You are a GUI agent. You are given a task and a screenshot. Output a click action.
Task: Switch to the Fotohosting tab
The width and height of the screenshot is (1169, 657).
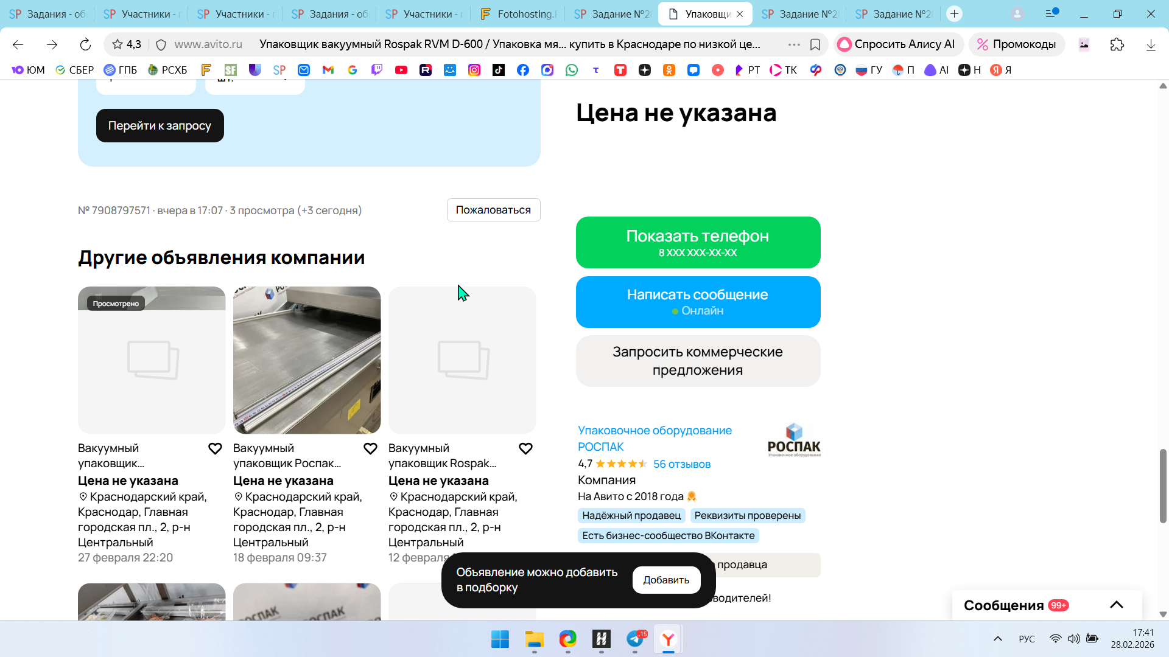pyautogui.click(x=518, y=13)
